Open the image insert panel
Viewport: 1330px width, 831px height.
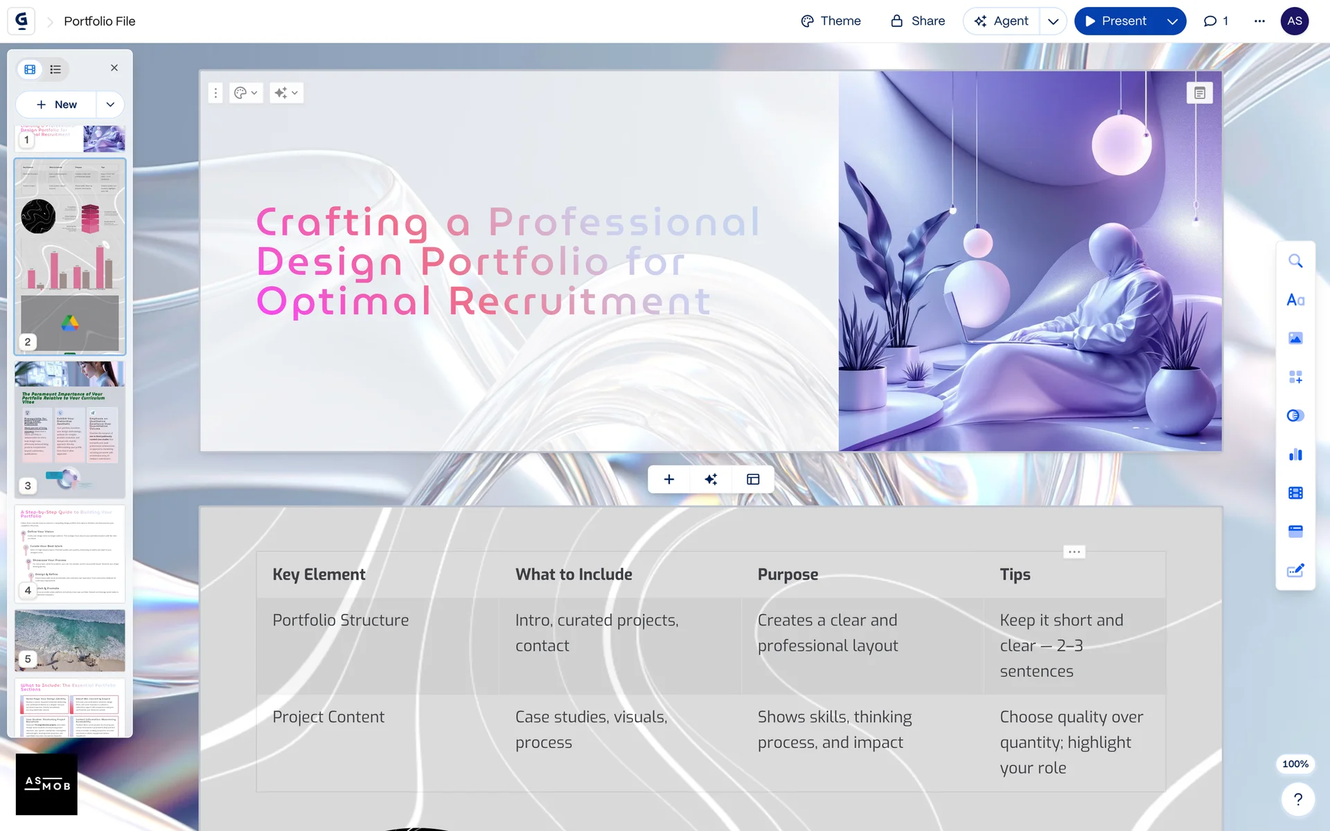[x=1295, y=338]
